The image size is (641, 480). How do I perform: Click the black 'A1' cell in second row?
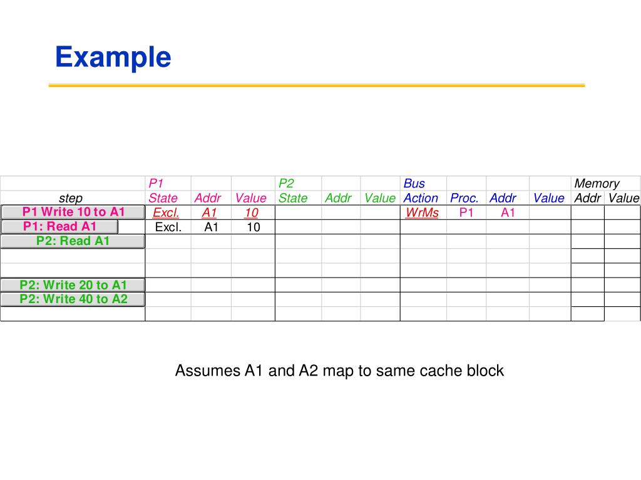[212, 227]
